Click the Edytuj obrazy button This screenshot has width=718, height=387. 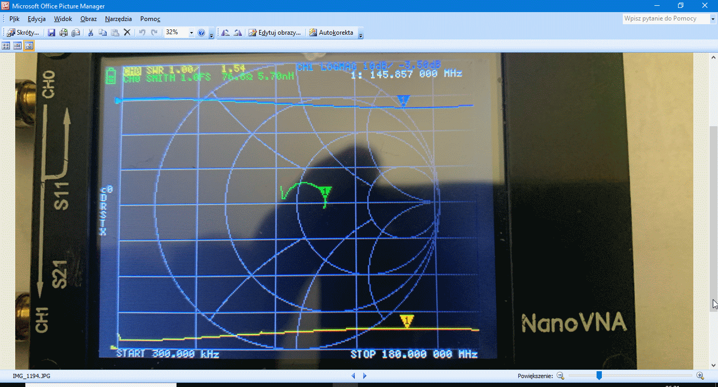pyautogui.click(x=275, y=33)
